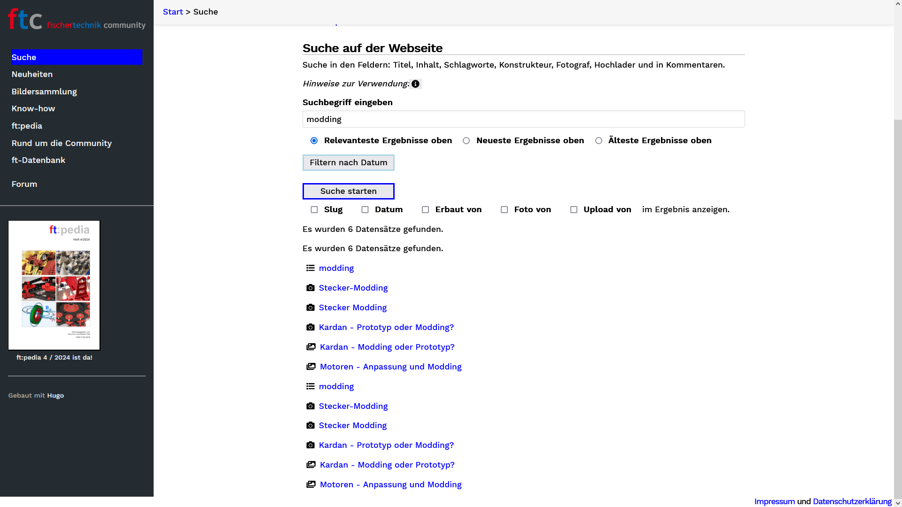902x507 pixels.
Task: Click the ftc fischertechnik community logo
Action: [77, 20]
